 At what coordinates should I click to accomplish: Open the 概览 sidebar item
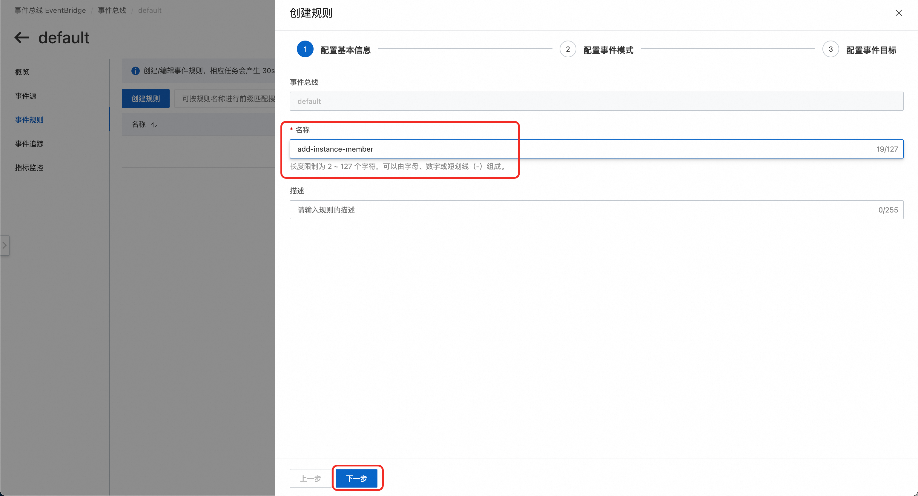22,72
